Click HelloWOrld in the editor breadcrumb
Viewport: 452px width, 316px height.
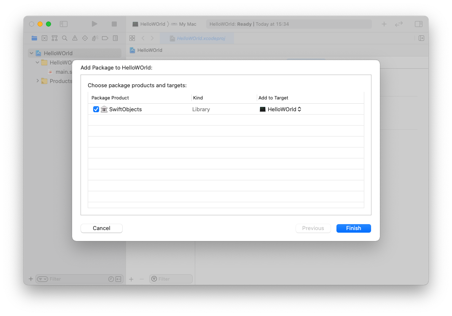[146, 50]
